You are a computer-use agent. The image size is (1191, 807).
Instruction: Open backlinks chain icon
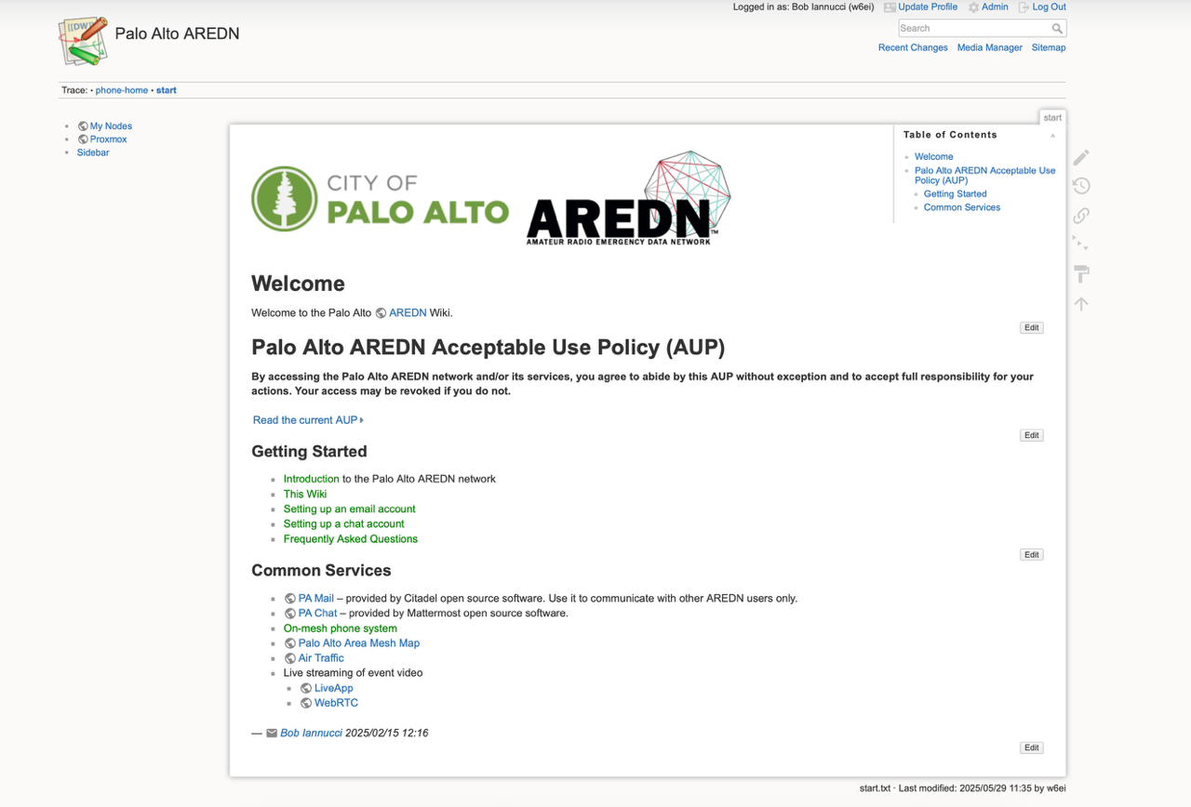(x=1081, y=216)
